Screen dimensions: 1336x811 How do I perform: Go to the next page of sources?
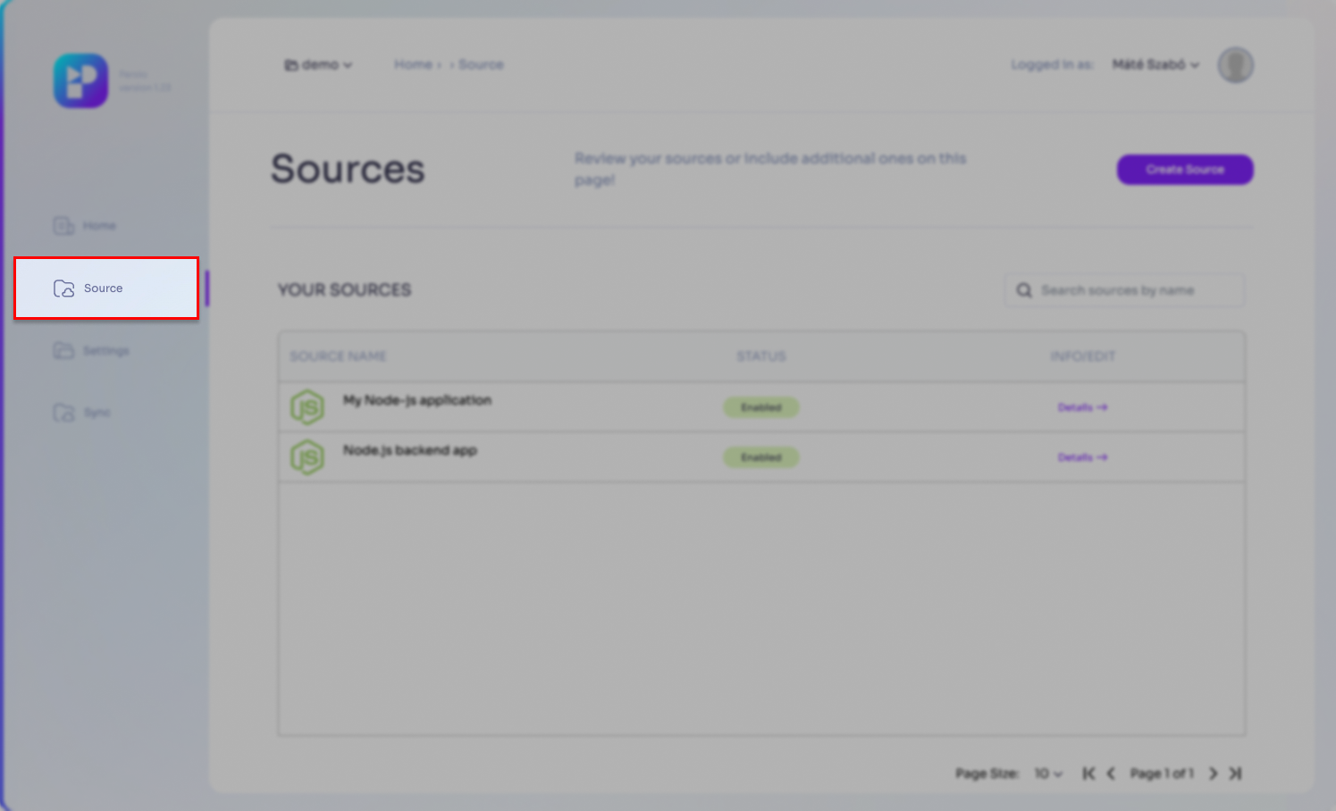coord(1213,773)
